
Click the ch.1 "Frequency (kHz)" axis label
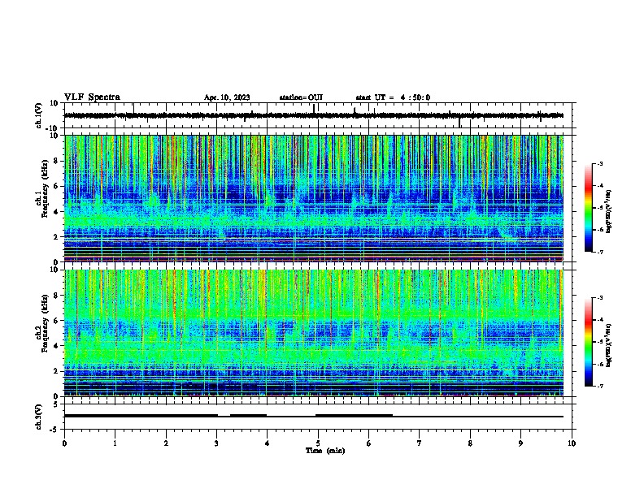44,189
